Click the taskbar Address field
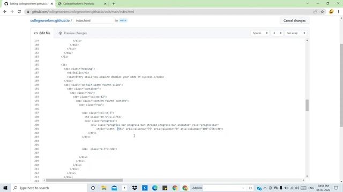 pyautogui.click(x=222, y=188)
